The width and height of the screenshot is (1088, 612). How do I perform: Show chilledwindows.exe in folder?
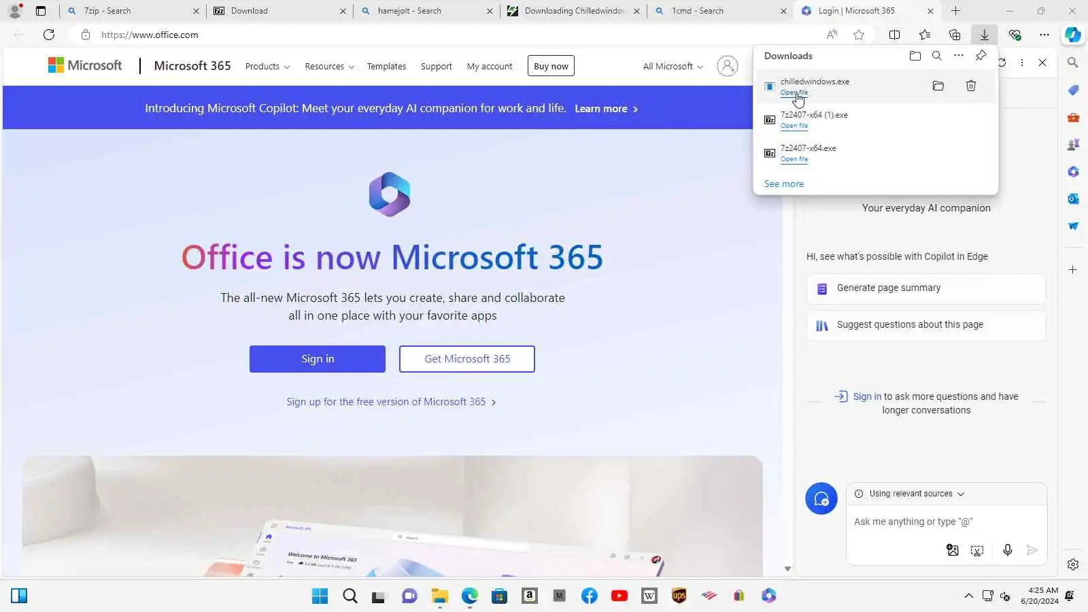(938, 86)
